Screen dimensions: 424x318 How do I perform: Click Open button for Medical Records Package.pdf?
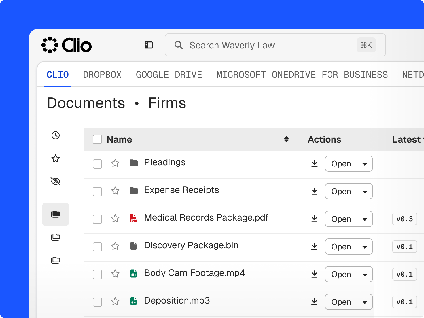(x=341, y=219)
